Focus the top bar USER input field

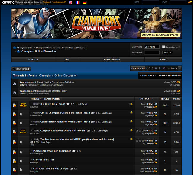[151, 2]
